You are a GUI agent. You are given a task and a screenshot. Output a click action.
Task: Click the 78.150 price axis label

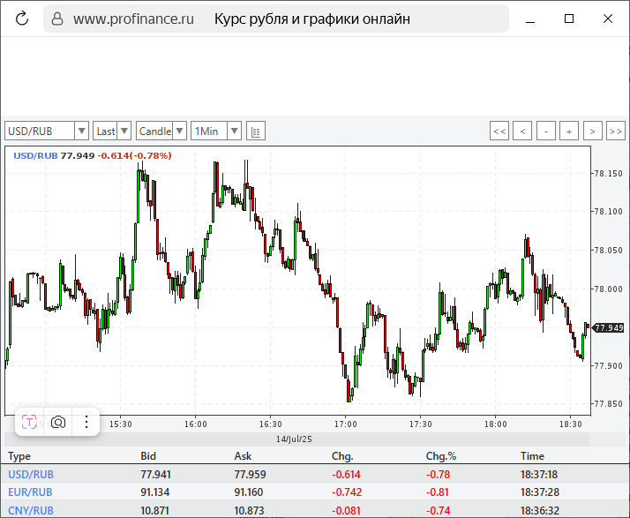pyautogui.click(x=608, y=173)
